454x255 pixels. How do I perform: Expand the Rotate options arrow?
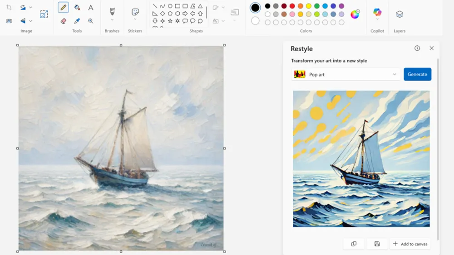(30, 8)
